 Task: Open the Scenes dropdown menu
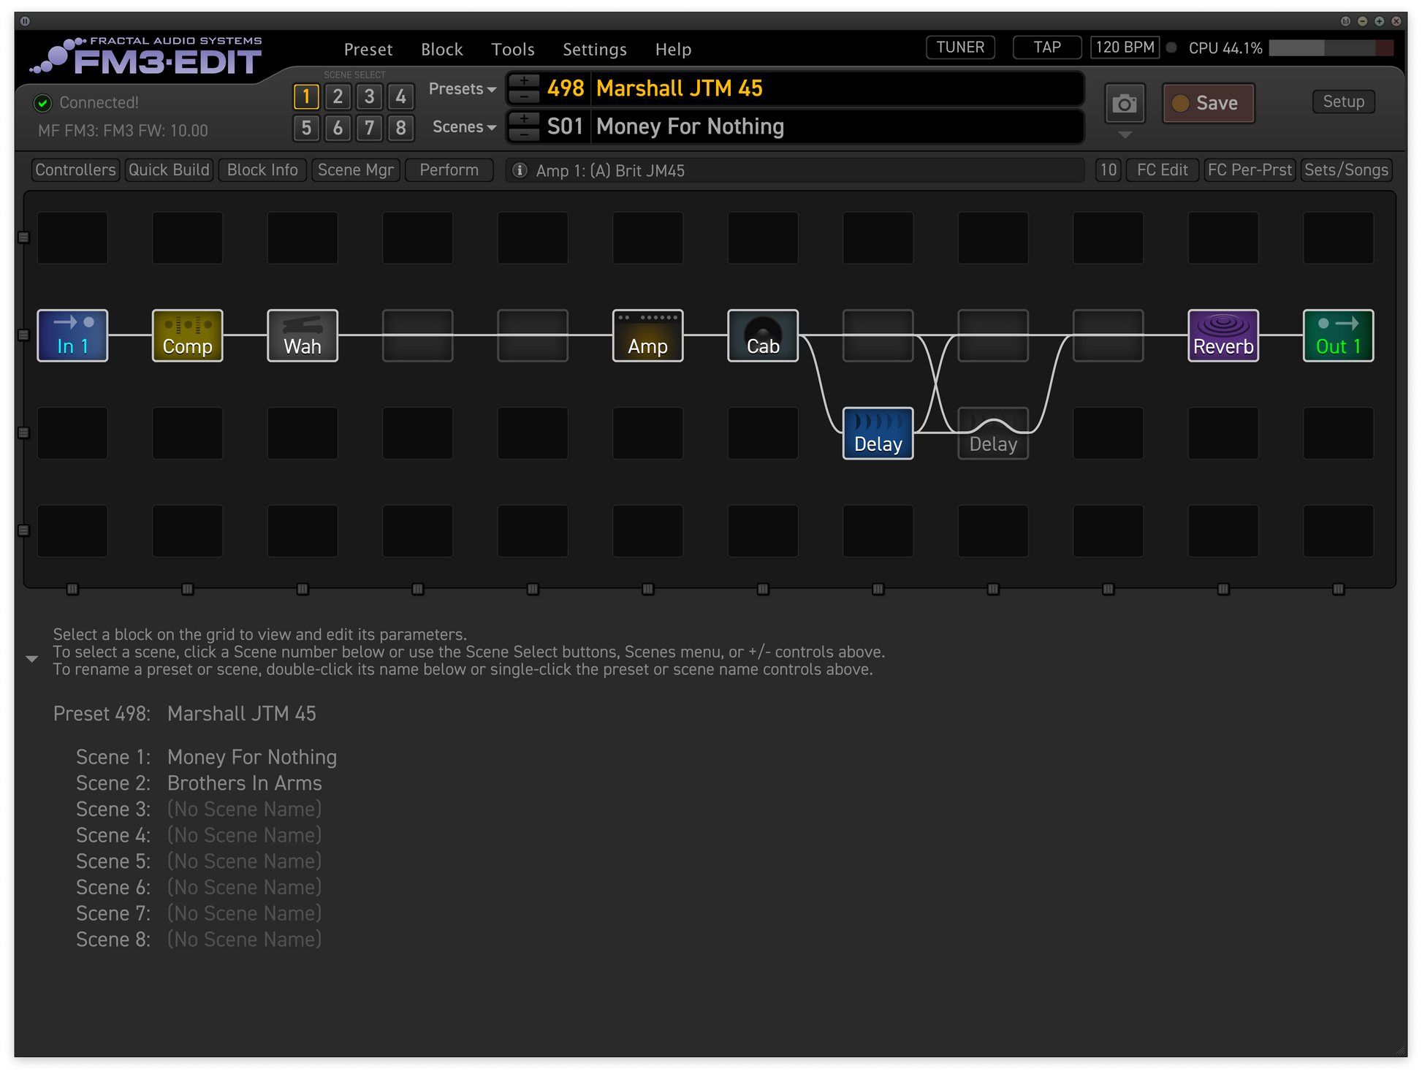463,127
